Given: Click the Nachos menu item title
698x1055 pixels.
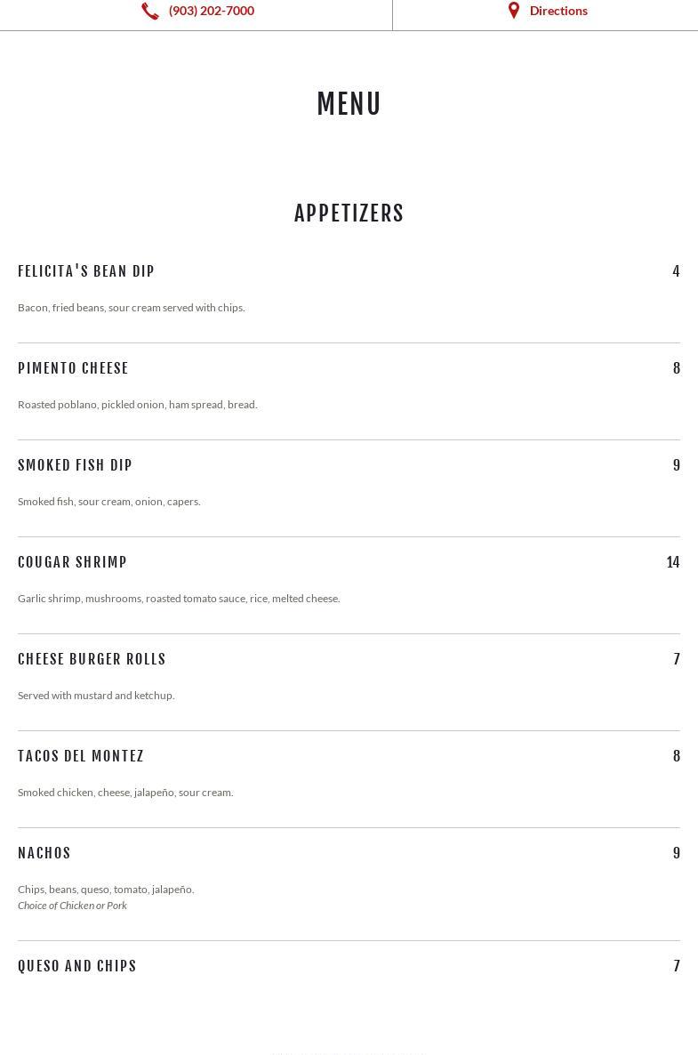Looking at the screenshot, I should pos(44,853).
